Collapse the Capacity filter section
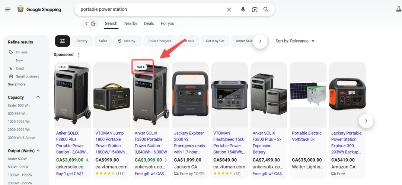 tap(38, 97)
